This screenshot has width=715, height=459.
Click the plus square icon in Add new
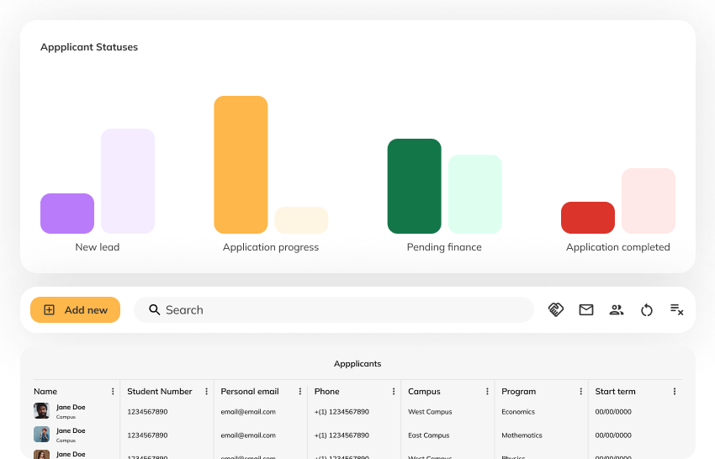49,310
